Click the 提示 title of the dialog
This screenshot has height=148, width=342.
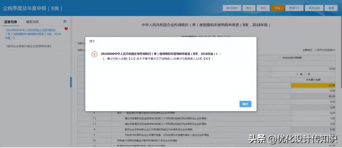tap(92, 41)
